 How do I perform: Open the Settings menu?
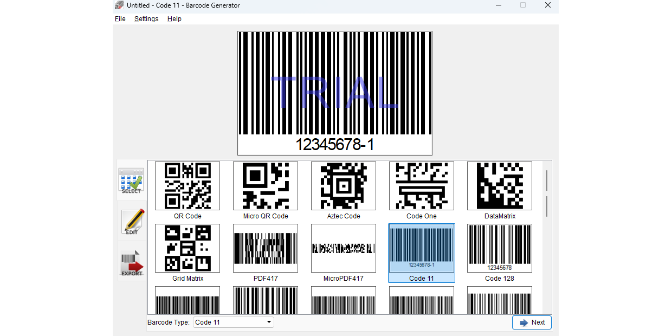point(146,18)
